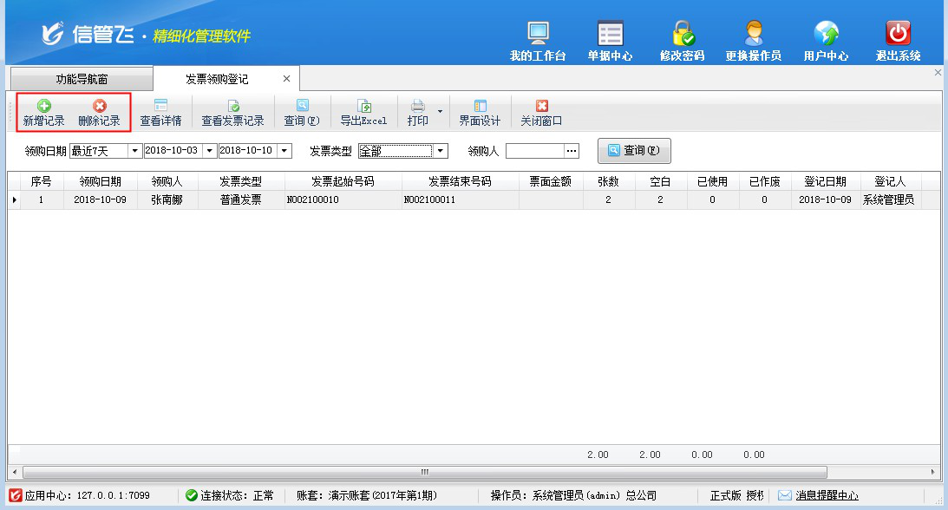Expand the 领购日期 range dropdown

(x=134, y=151)
